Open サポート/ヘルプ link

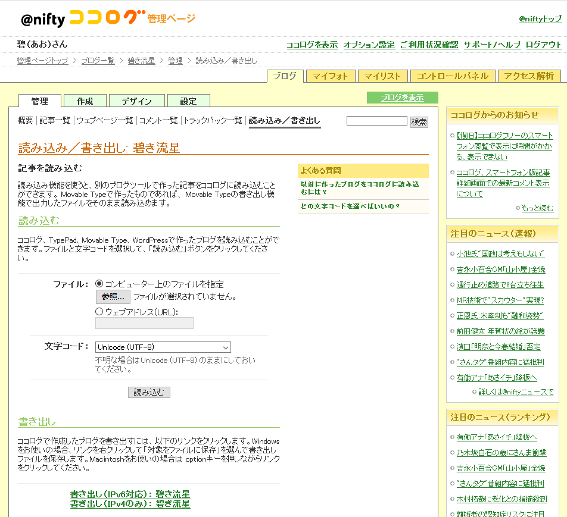coord(492,45)
